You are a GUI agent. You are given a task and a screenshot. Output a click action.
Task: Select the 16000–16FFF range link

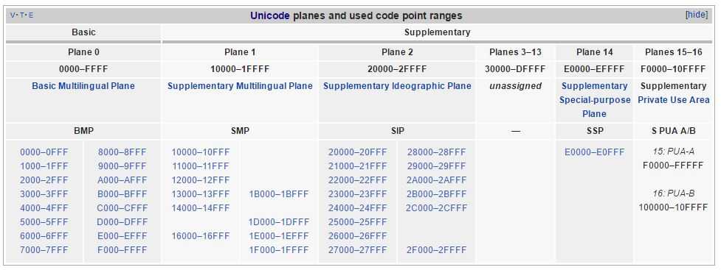coord(201,236)
